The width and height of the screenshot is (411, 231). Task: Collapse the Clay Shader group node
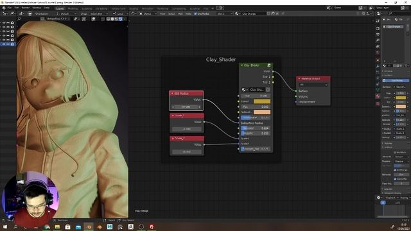(241, 65)
